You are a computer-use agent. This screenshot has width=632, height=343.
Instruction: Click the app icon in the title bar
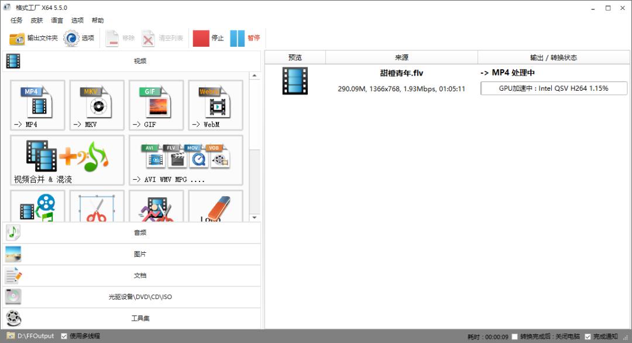7,7
